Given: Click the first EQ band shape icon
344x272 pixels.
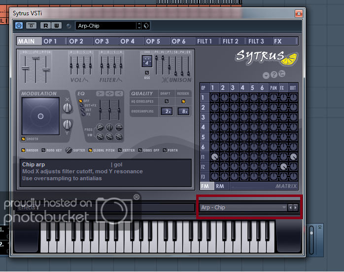Looking at the screenshot, I should coord(100,93).
